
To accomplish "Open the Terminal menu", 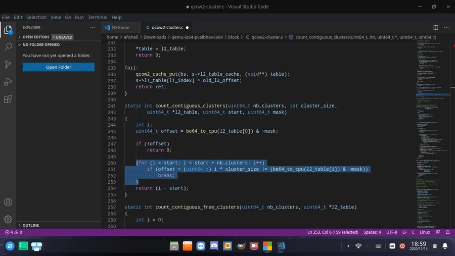I will coord(98,17).
